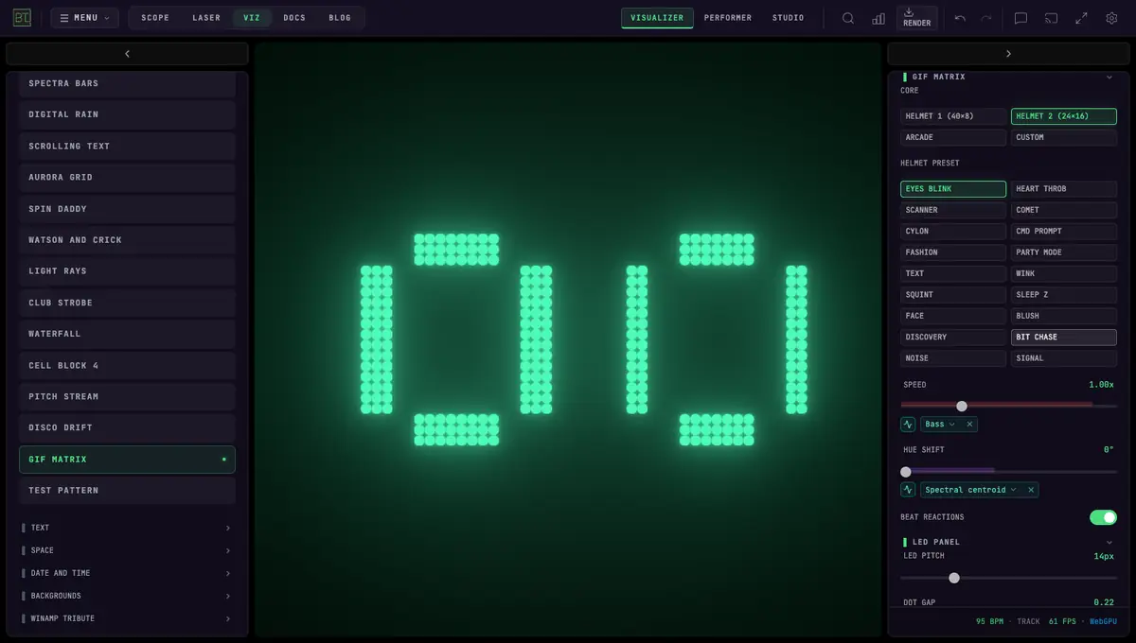This screenshot has height=643, width=1136.
Task: Open the Docs tab
Action: click(294, 18)
